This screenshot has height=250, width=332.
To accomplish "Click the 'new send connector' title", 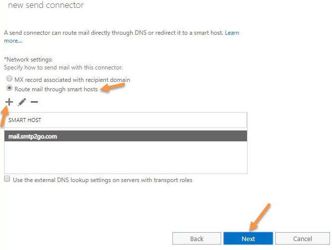I will [x=46, y=5].
